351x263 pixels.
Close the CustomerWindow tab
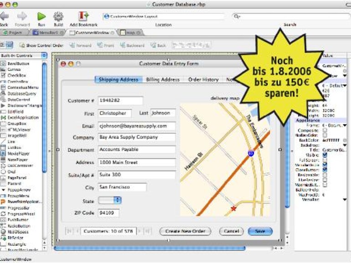[x=113, y=33]
